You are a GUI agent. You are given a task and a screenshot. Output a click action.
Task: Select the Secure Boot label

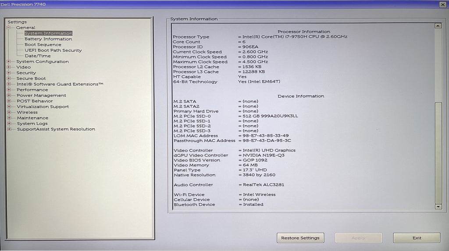(x=31, y=78)
